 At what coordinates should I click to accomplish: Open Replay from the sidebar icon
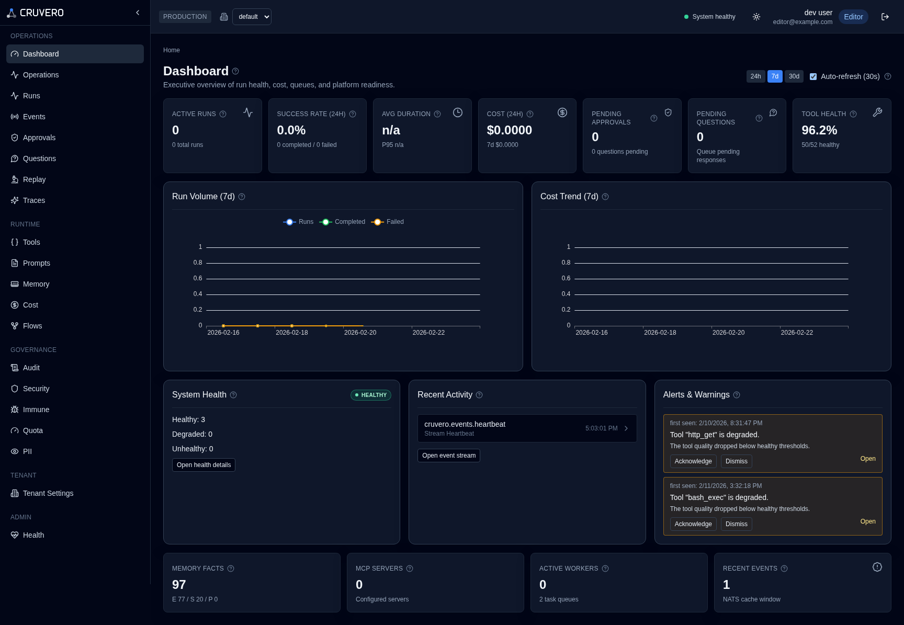tap(15, 179)
